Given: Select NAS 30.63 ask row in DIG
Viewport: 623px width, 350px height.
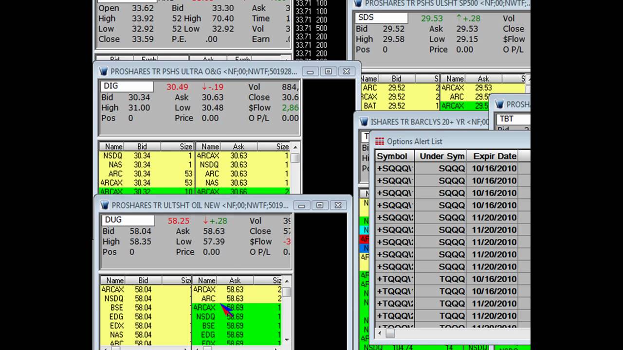Looking at the screenshot, I should tap(242, 183).
